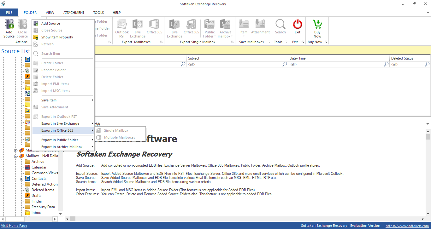Select the Freebusy Data folder
The image size is (431, 229).
(x=43, y=207)
